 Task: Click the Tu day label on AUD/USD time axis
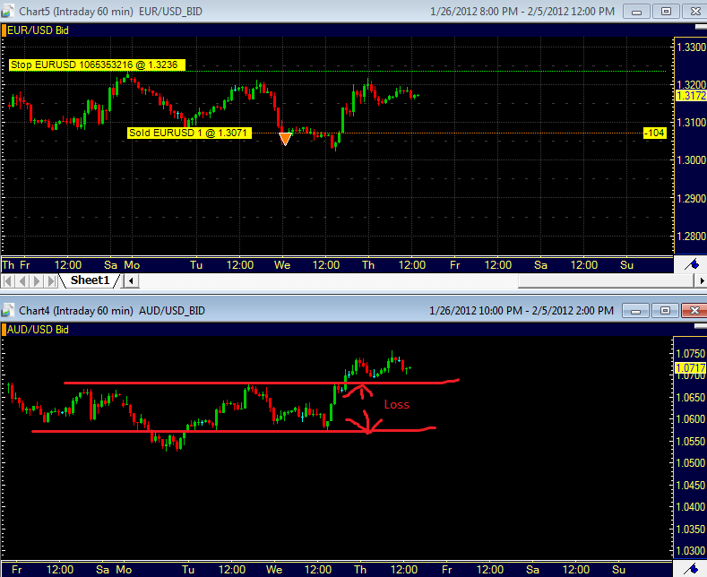(x=188, y=570)
